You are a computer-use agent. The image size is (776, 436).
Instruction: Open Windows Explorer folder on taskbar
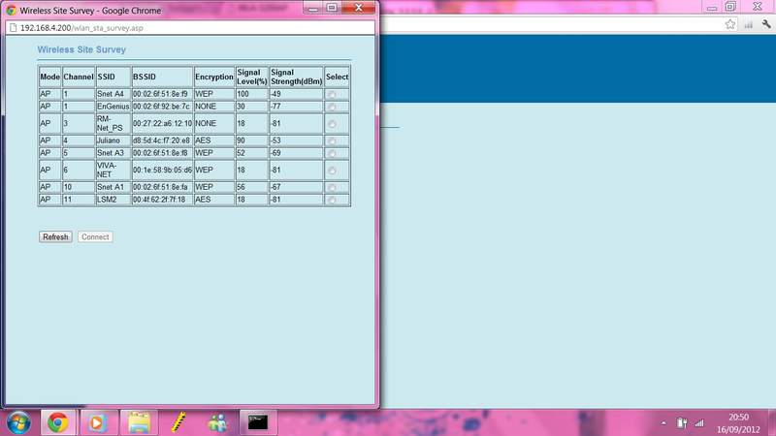coord(139,422)
